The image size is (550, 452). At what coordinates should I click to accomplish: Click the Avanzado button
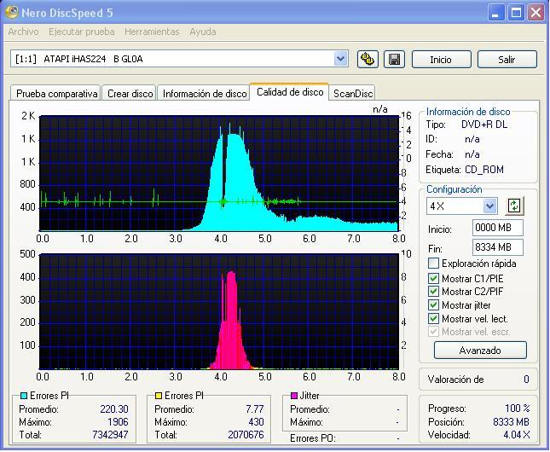point(480,351)
